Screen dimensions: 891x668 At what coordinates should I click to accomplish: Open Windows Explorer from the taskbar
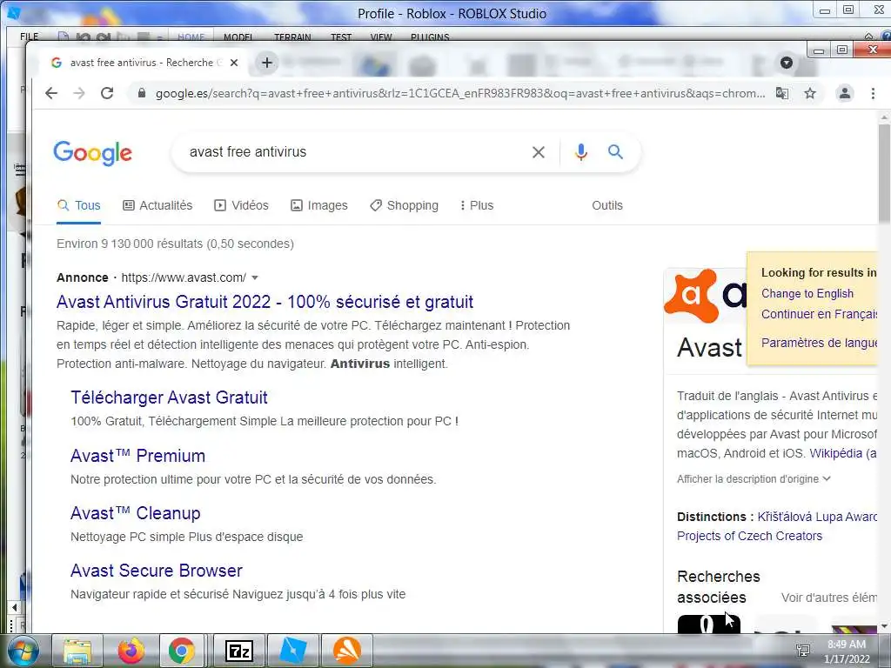(77, 651)
